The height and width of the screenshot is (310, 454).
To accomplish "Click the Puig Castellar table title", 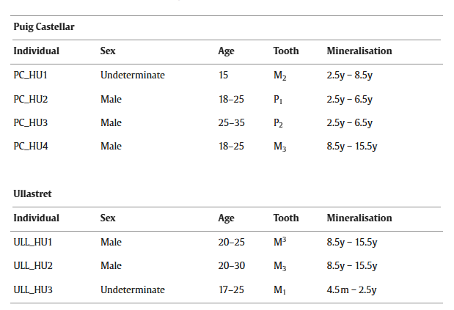I will 44,27.
